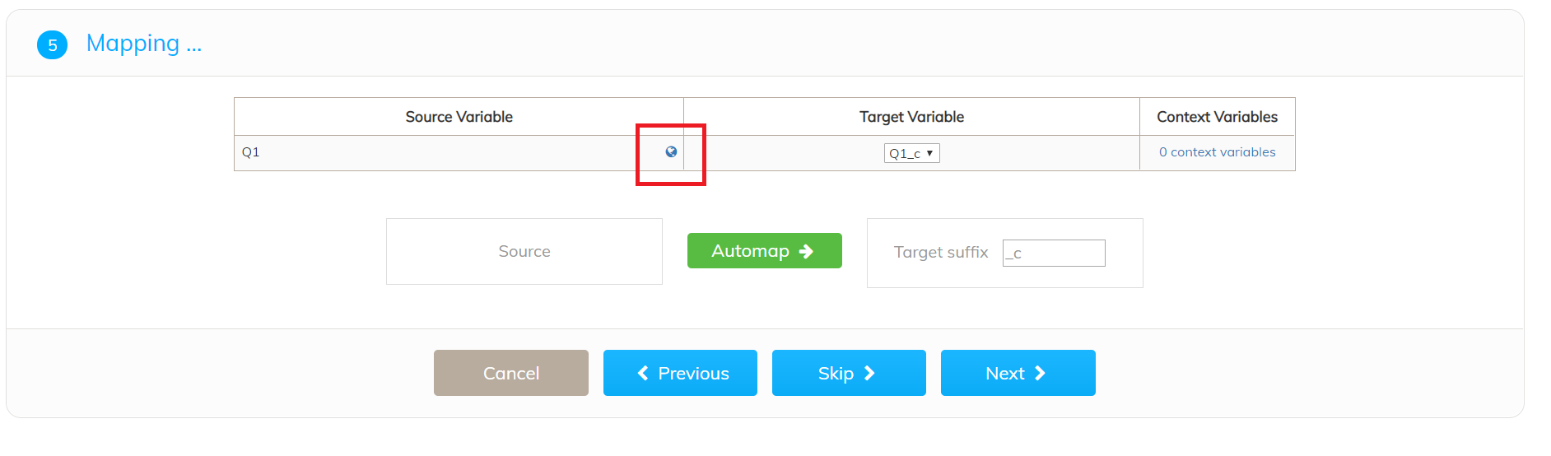Click the Context Variables column header
1551x456 pixels.
click(x=1217, y=117)
